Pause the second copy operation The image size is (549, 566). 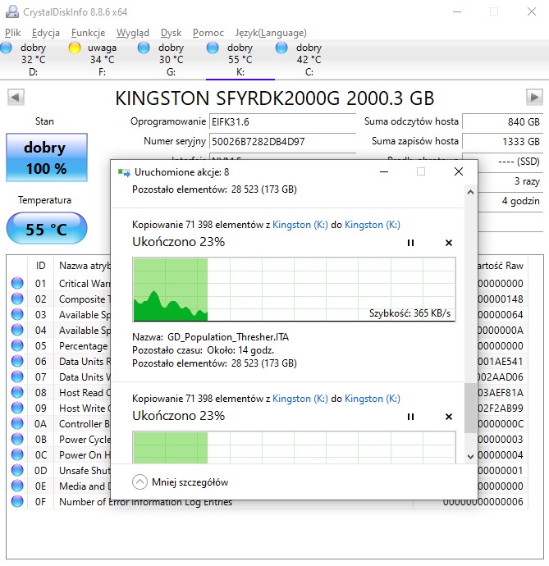tap(410, 417)
